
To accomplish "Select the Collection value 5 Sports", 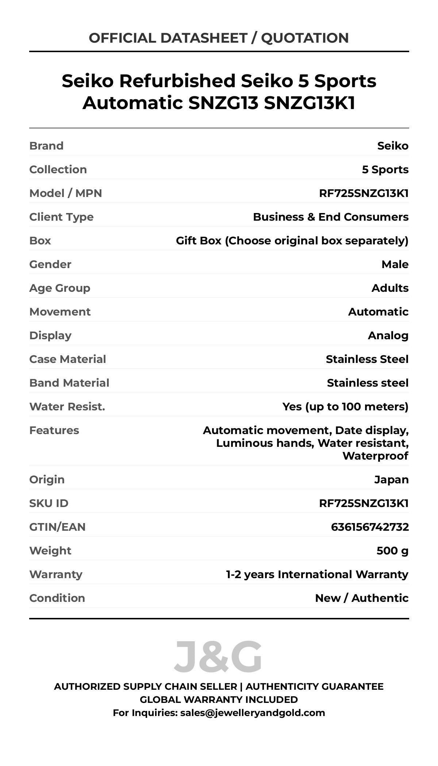I will coord(385,170).
